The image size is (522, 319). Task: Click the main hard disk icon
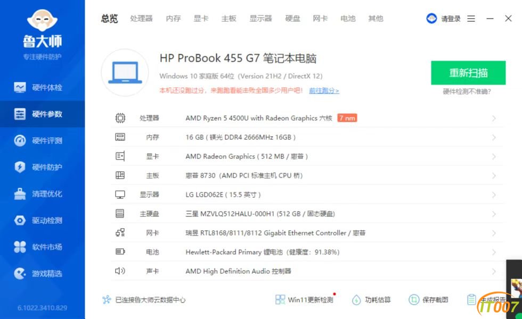(x=120, y=213)
